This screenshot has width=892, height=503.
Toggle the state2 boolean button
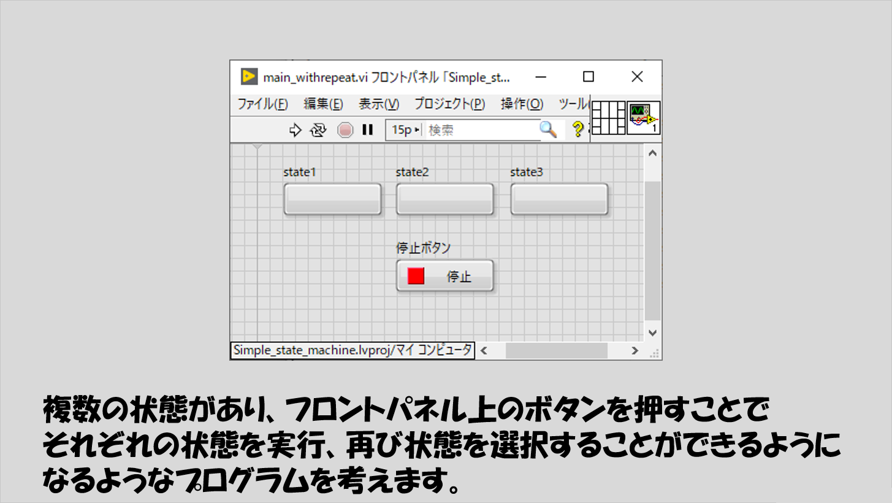click(x=444, y=199)
